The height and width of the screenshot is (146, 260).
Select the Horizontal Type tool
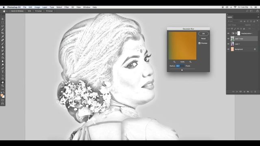click(2, 72)
